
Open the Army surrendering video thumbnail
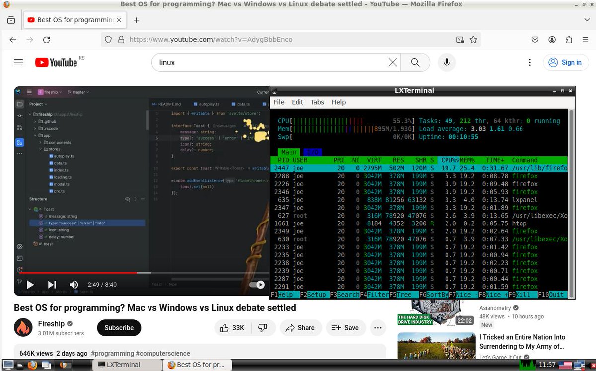pos(436,346)
